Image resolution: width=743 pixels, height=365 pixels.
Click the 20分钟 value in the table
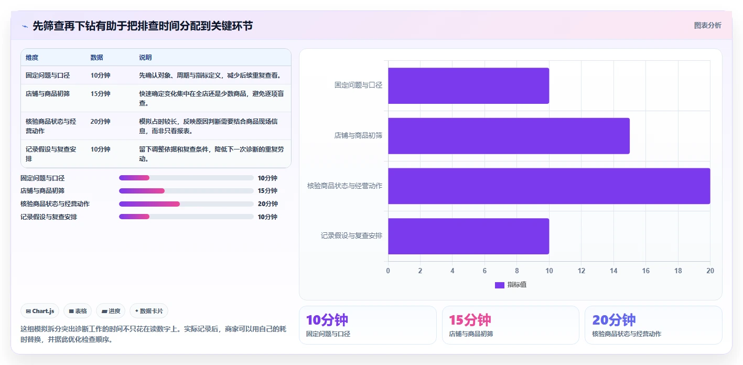point(101,122)
